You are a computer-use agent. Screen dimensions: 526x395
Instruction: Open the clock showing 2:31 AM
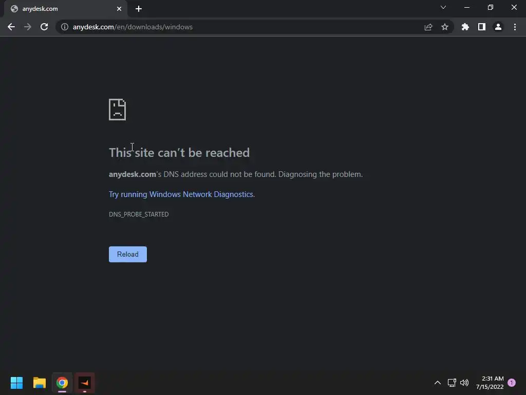(x=490, y=383)
